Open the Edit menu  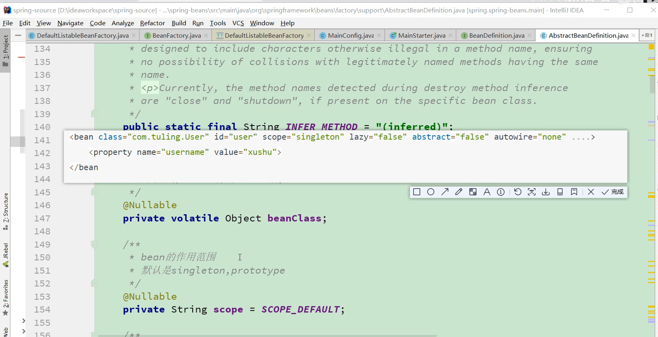25,23
